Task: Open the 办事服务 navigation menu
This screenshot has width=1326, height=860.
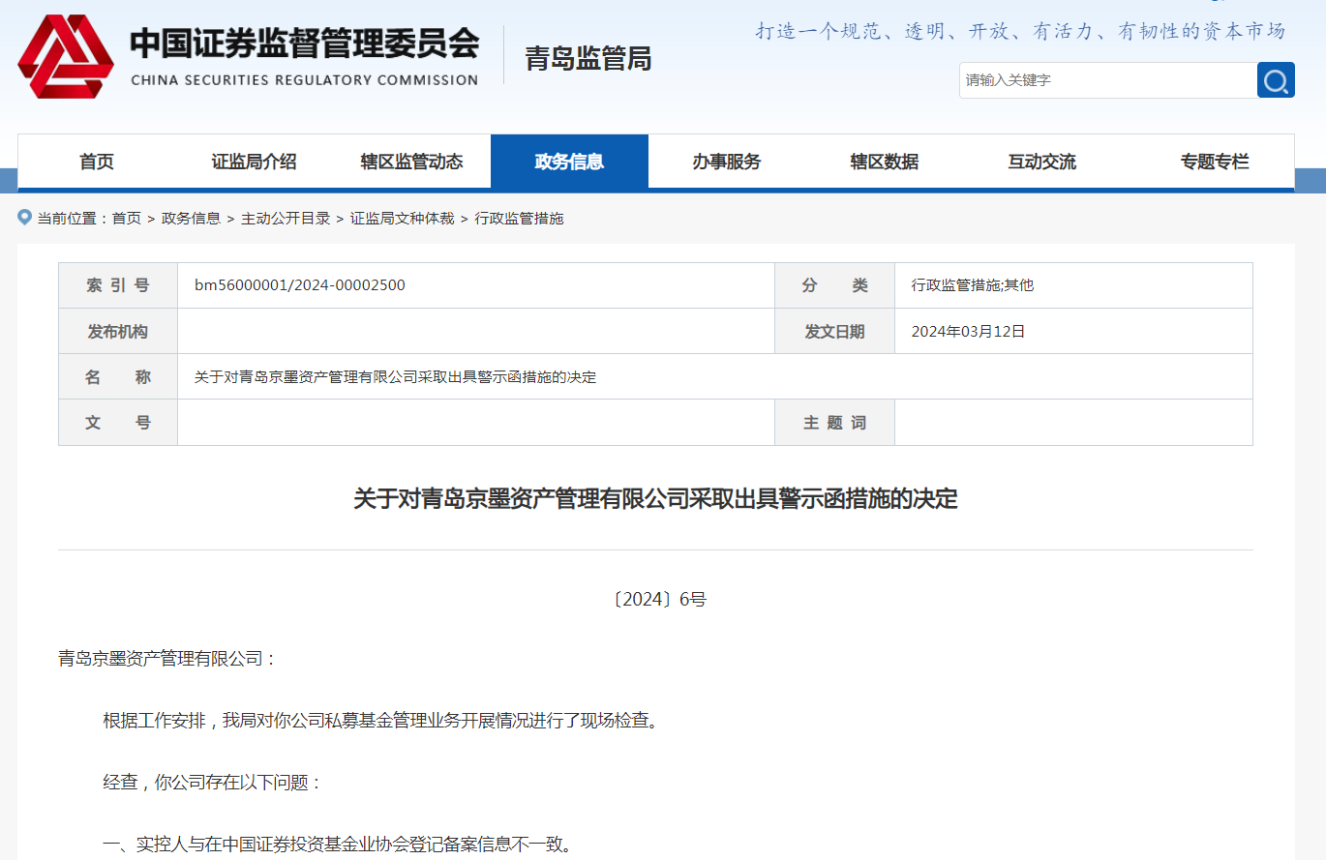Action: (x=727, y=162)
